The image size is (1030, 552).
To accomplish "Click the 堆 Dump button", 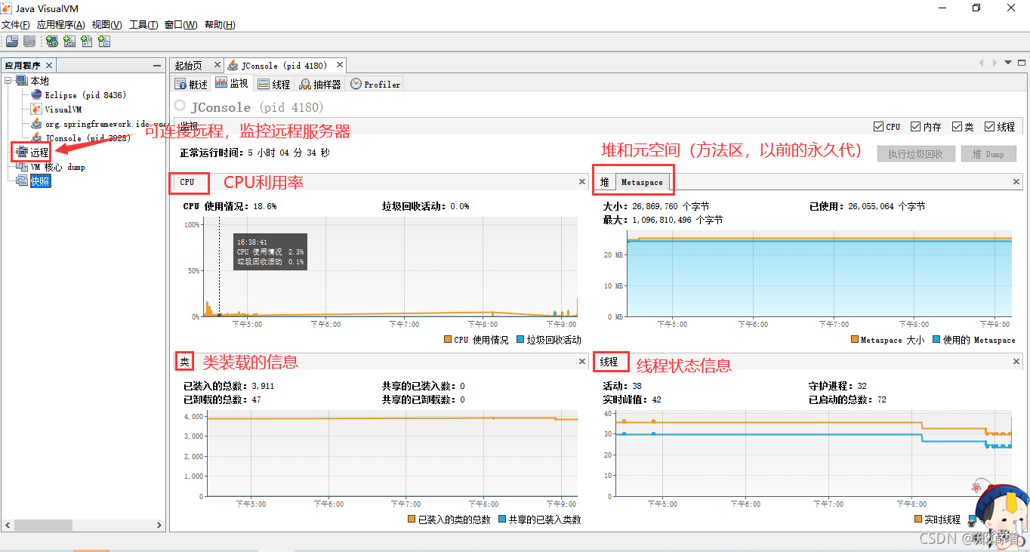I will point(988,154).
